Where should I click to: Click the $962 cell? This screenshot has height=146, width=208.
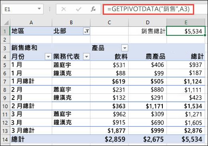109,114
